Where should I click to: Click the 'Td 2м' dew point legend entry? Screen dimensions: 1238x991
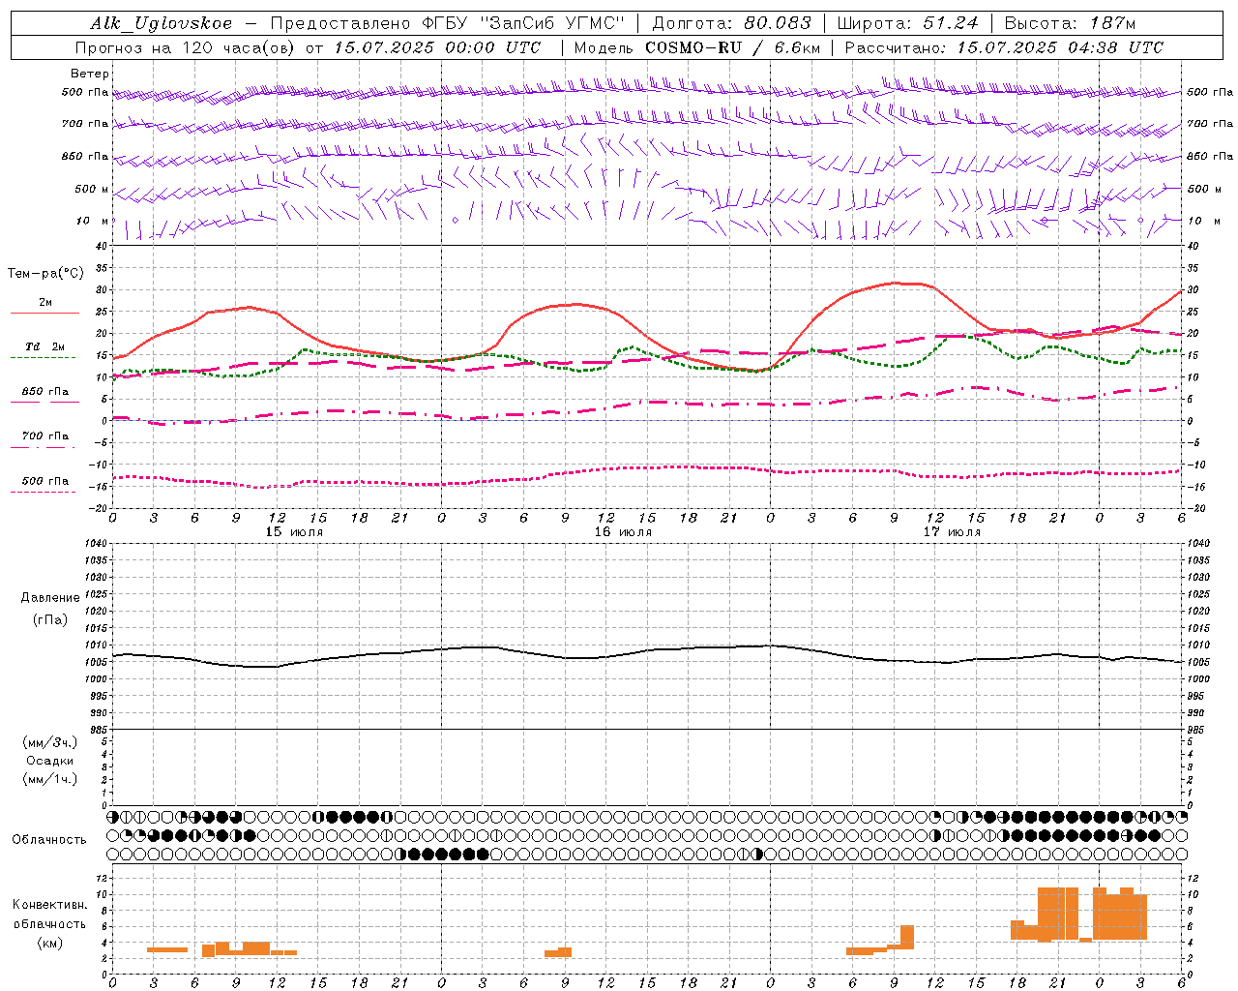(45, 346)
